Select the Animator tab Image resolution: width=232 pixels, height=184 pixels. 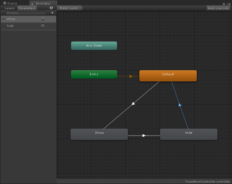click(x=43, y=3)
